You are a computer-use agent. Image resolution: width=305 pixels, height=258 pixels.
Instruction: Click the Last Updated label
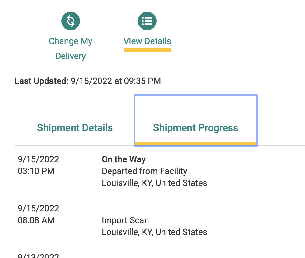41,81
